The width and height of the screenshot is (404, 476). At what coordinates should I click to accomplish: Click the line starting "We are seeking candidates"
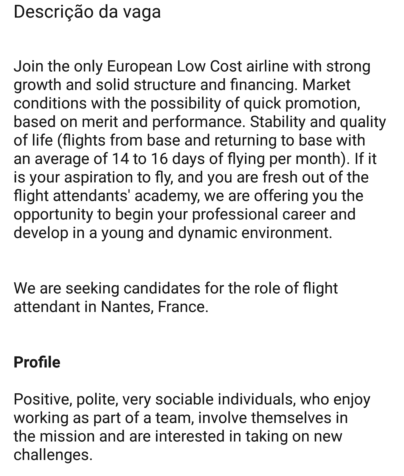coord(176,288)
